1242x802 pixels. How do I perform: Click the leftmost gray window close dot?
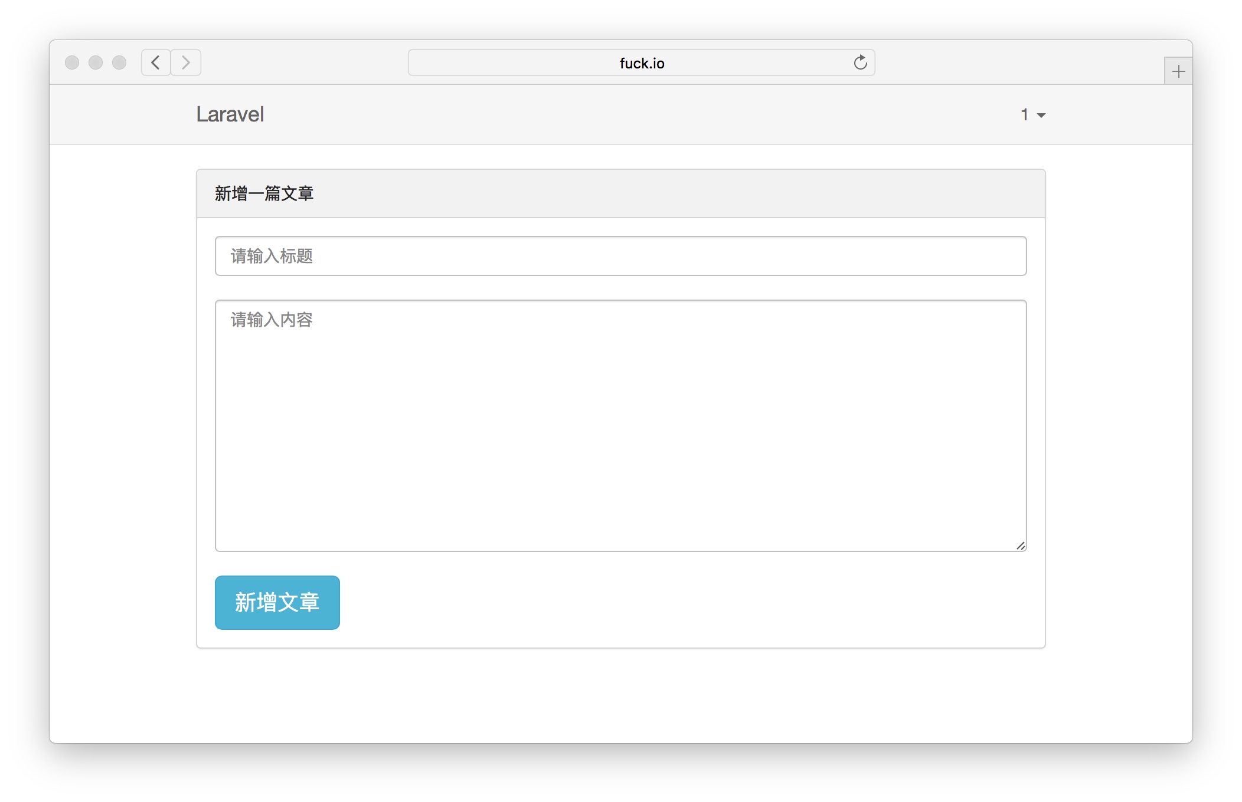click(72, 63)
